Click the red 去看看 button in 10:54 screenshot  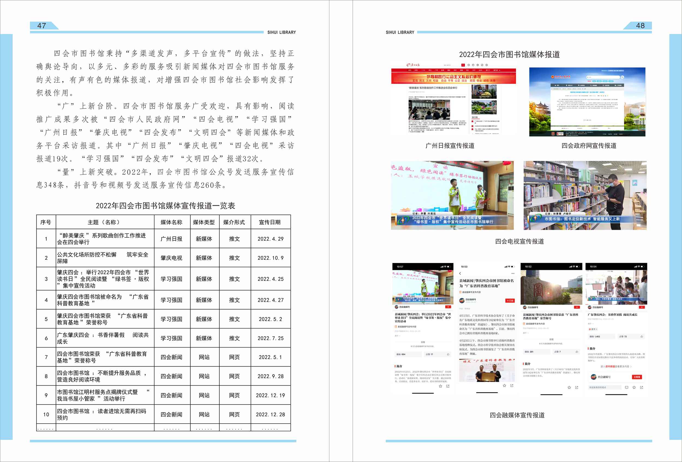click(x=637, y=377)
